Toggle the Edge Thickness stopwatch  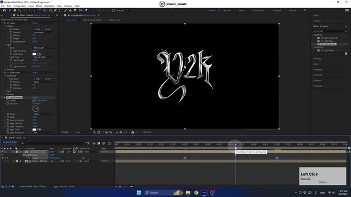(x=8, y=126)
